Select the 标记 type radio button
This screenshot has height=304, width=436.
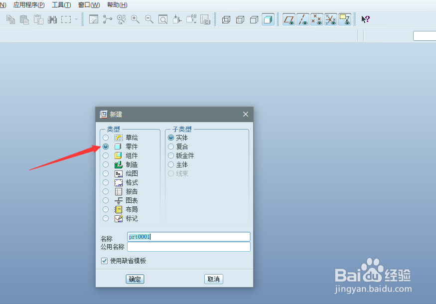coord(106,218)
